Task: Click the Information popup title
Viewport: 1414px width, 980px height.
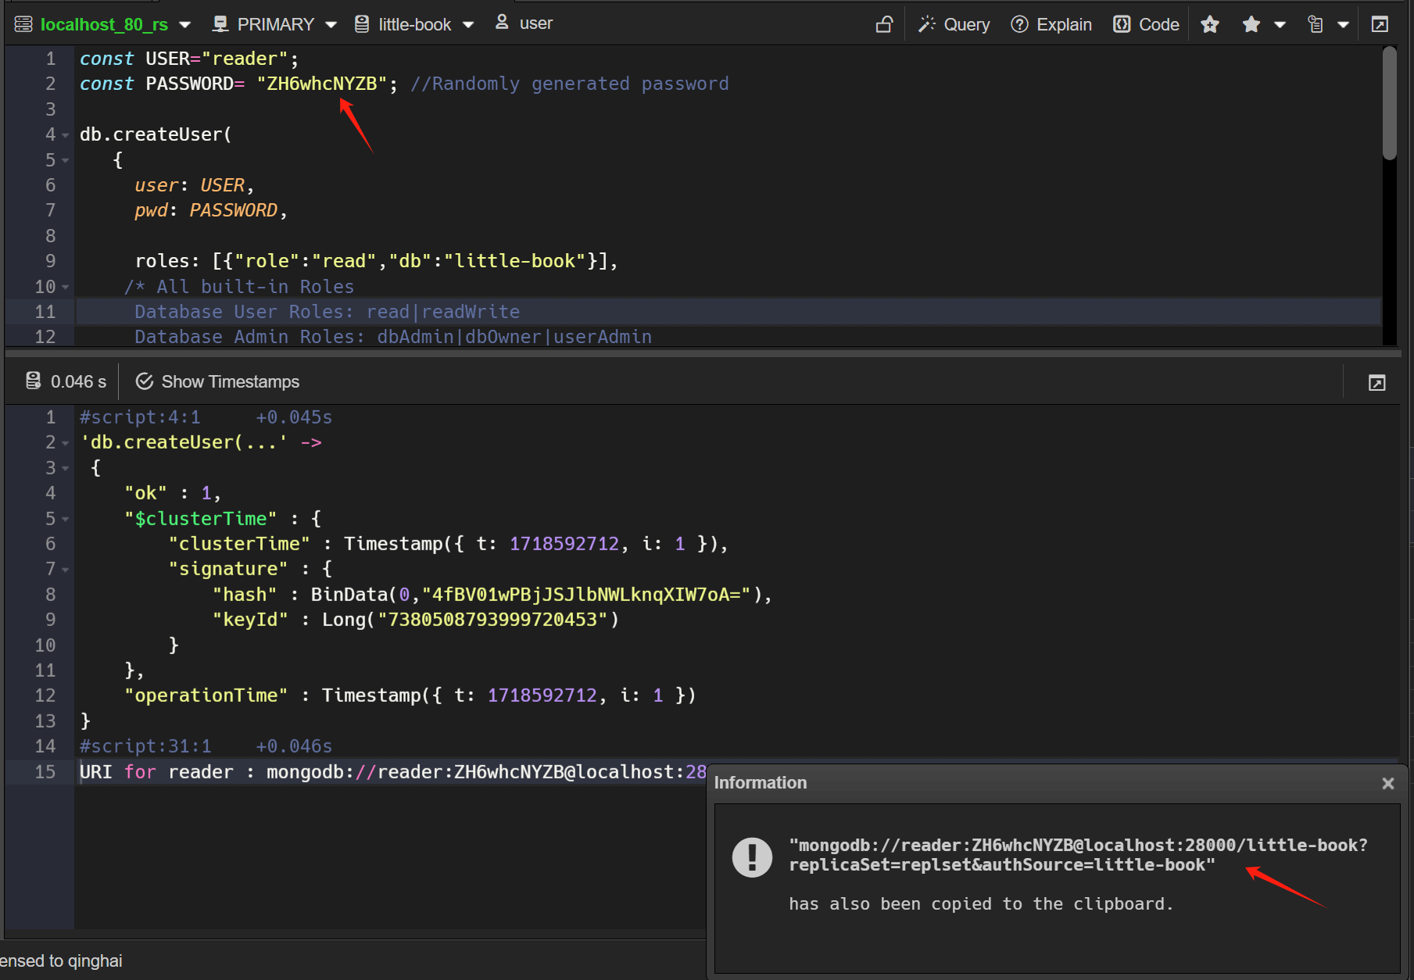Action: click(761, 783)
